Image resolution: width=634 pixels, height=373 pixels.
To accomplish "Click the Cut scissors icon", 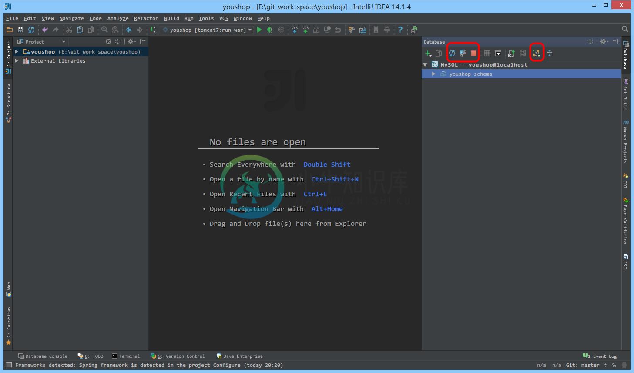I will (x=69, y=30).
